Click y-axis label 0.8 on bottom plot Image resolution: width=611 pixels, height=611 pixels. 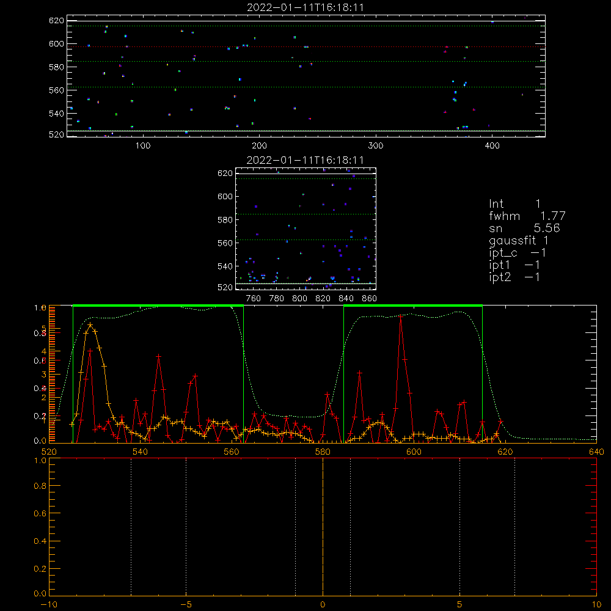40,486
